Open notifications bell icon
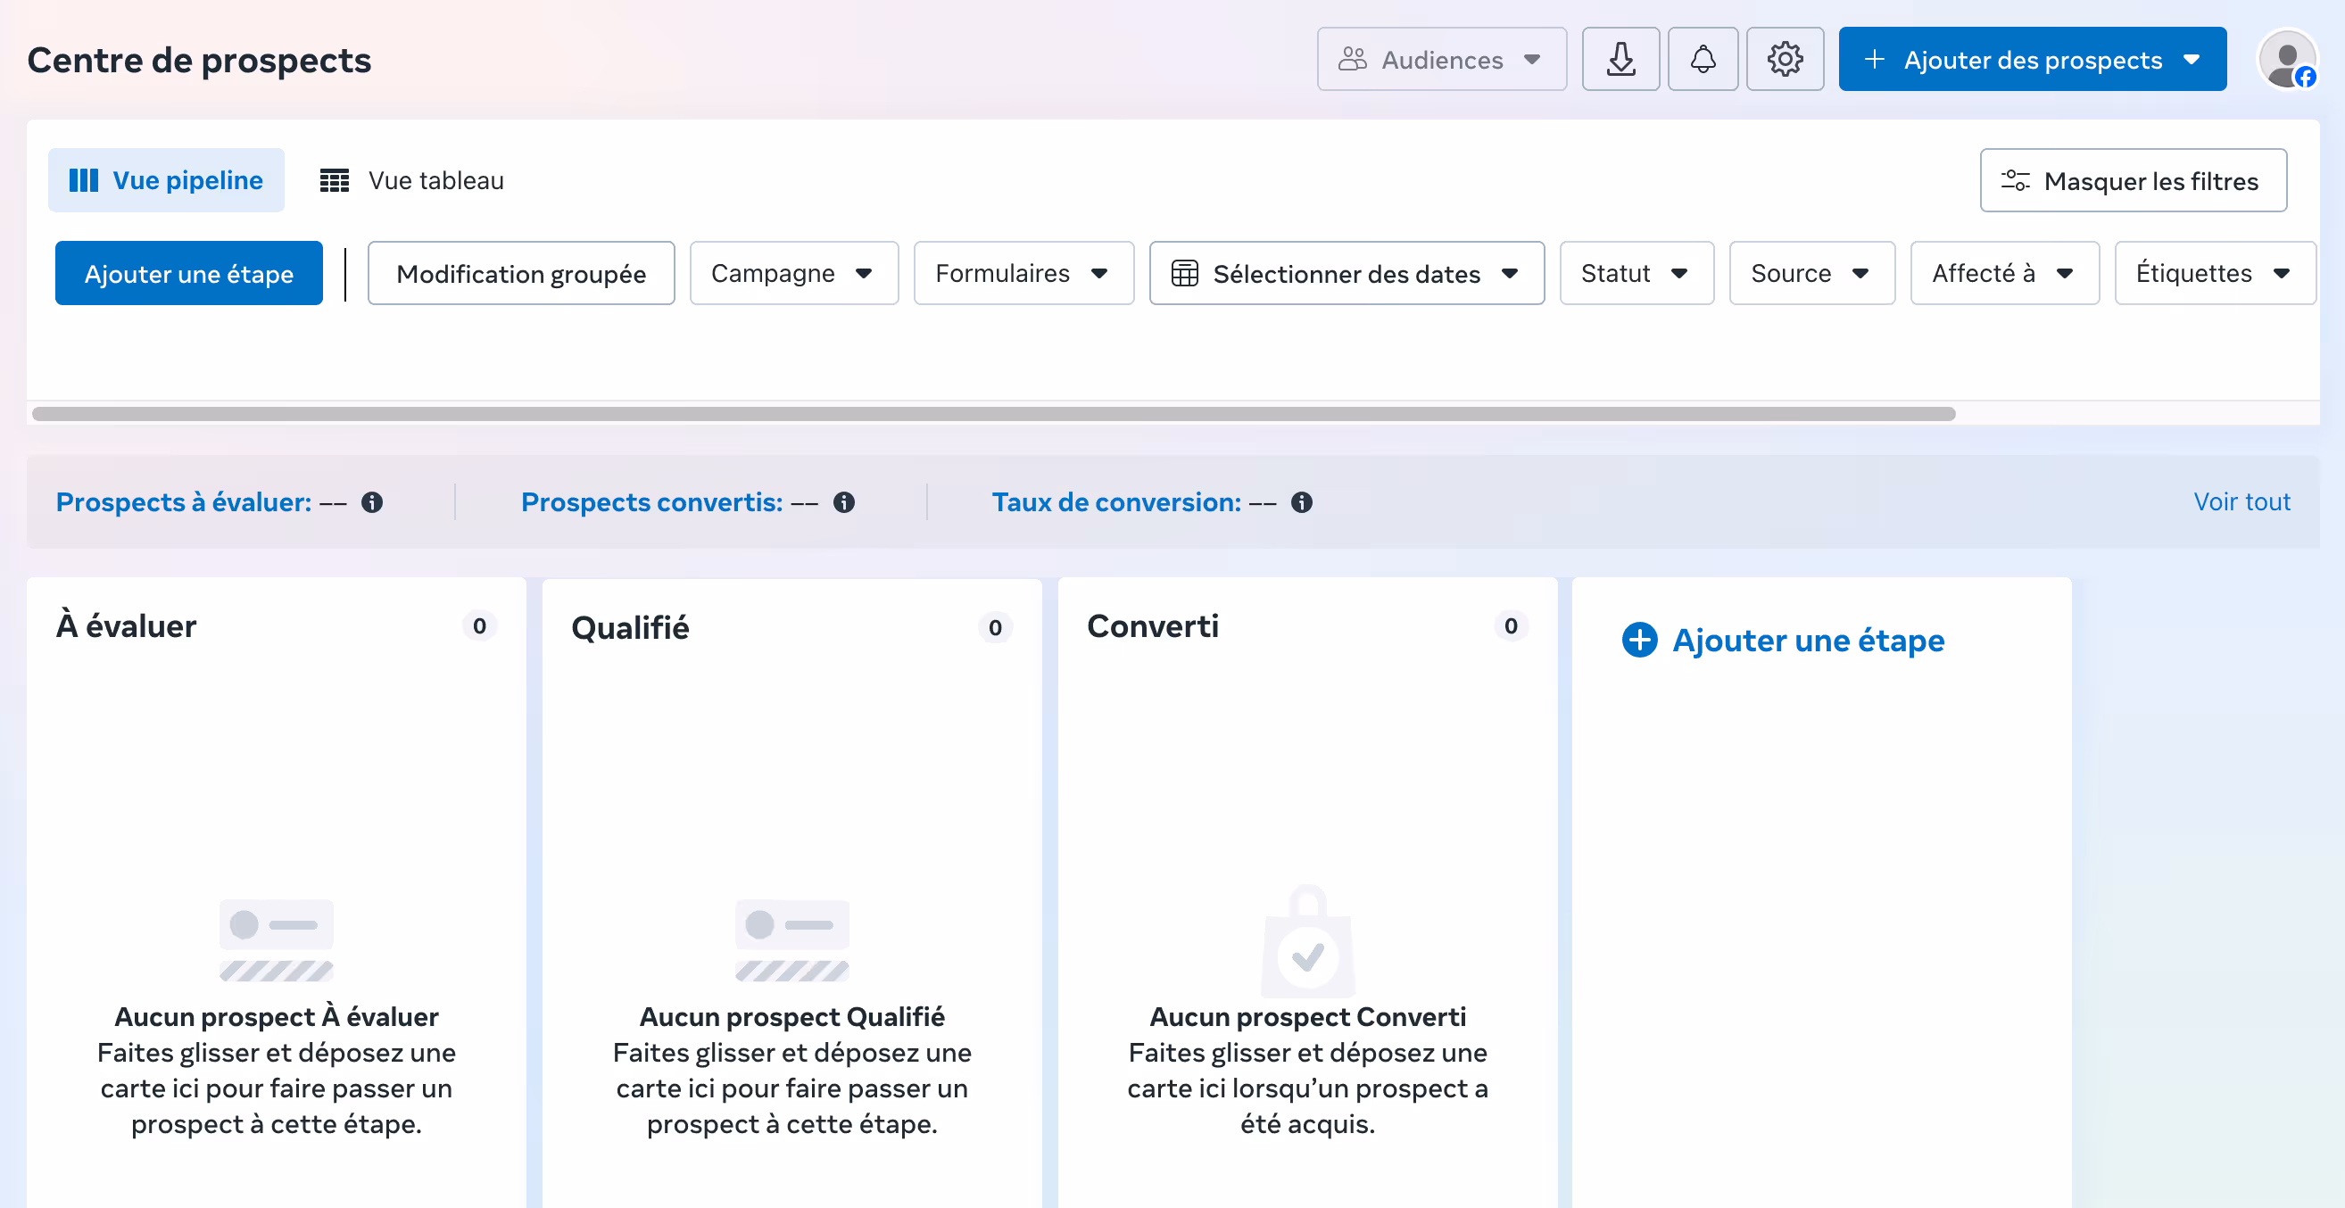This screenshot has width=2345, height=1208. pyautogui.click(x=1703, y=59)
